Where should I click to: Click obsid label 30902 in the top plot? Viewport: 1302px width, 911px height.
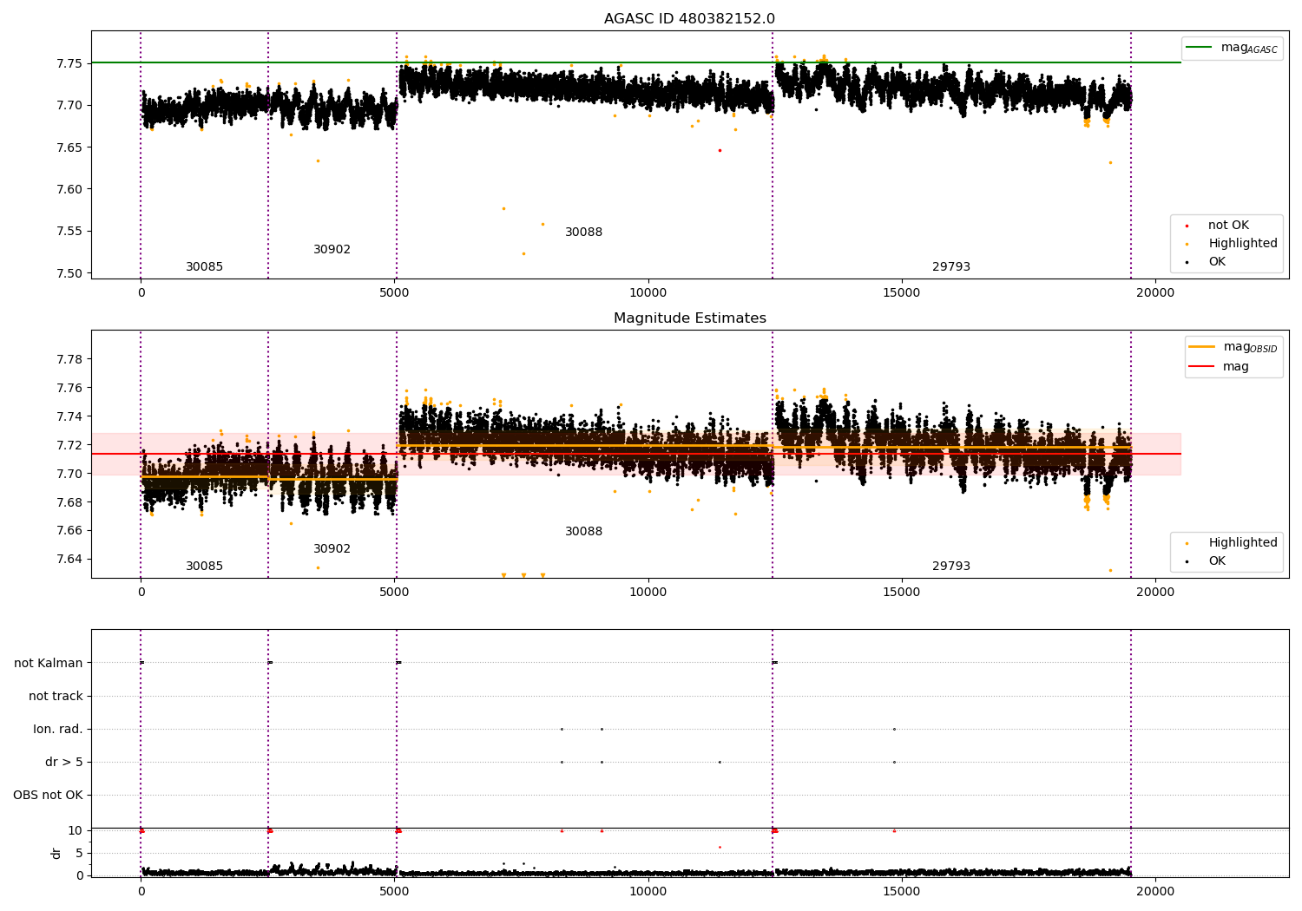point(332,250)
